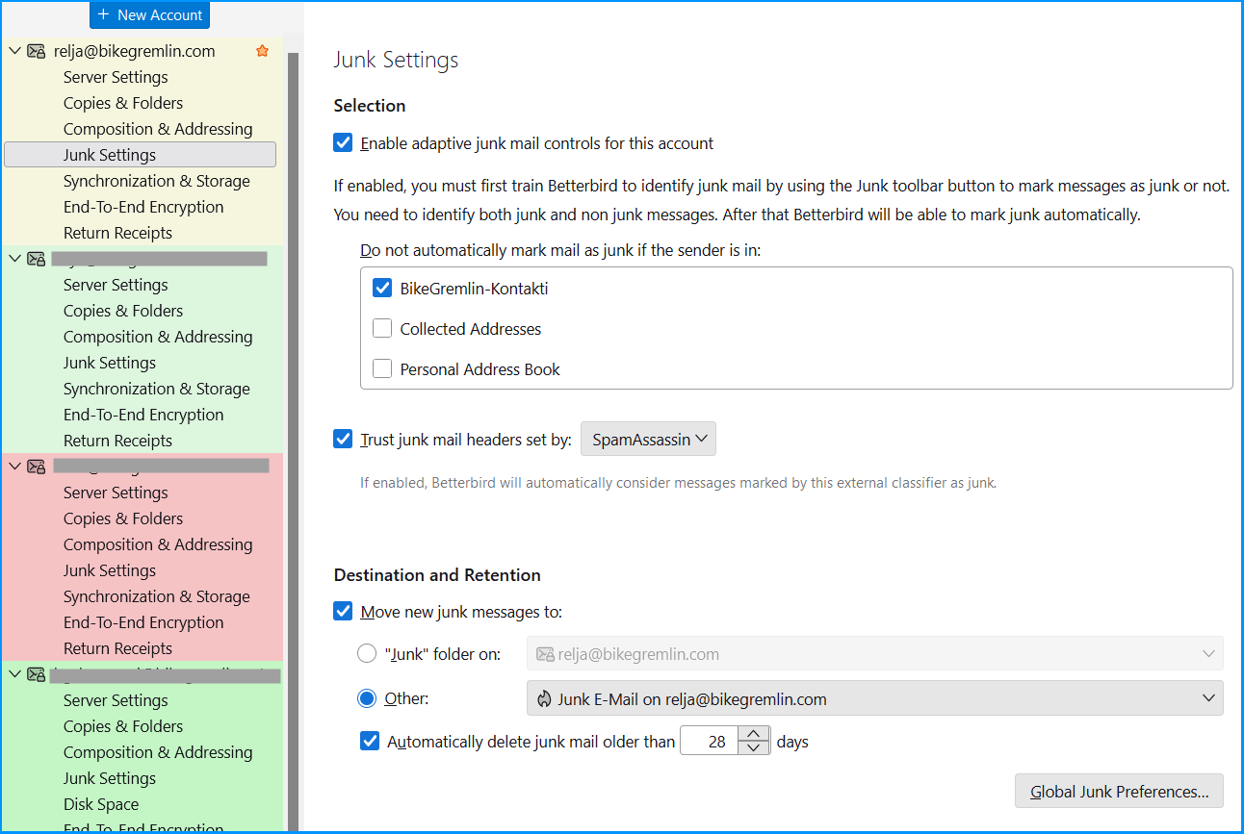1244x834 pixels.
Task: Select the highlighted Junk Settings item
Action: coord(141,155)
